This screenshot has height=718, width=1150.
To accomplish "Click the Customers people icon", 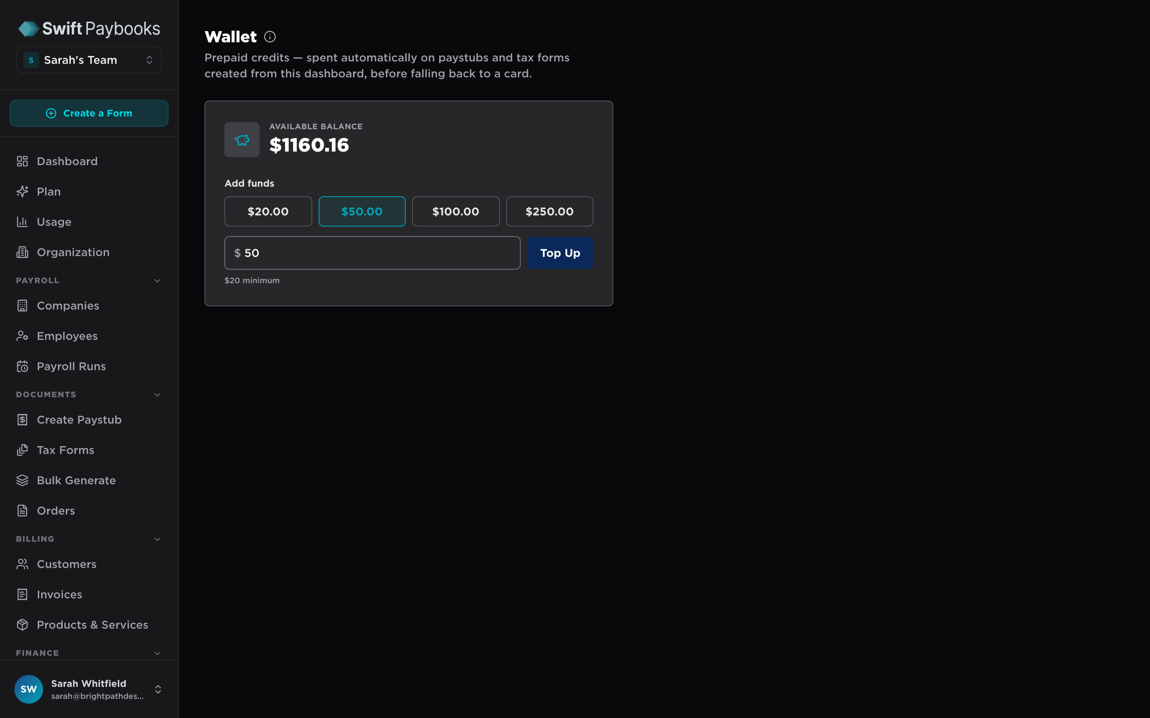I will [22, 564].
